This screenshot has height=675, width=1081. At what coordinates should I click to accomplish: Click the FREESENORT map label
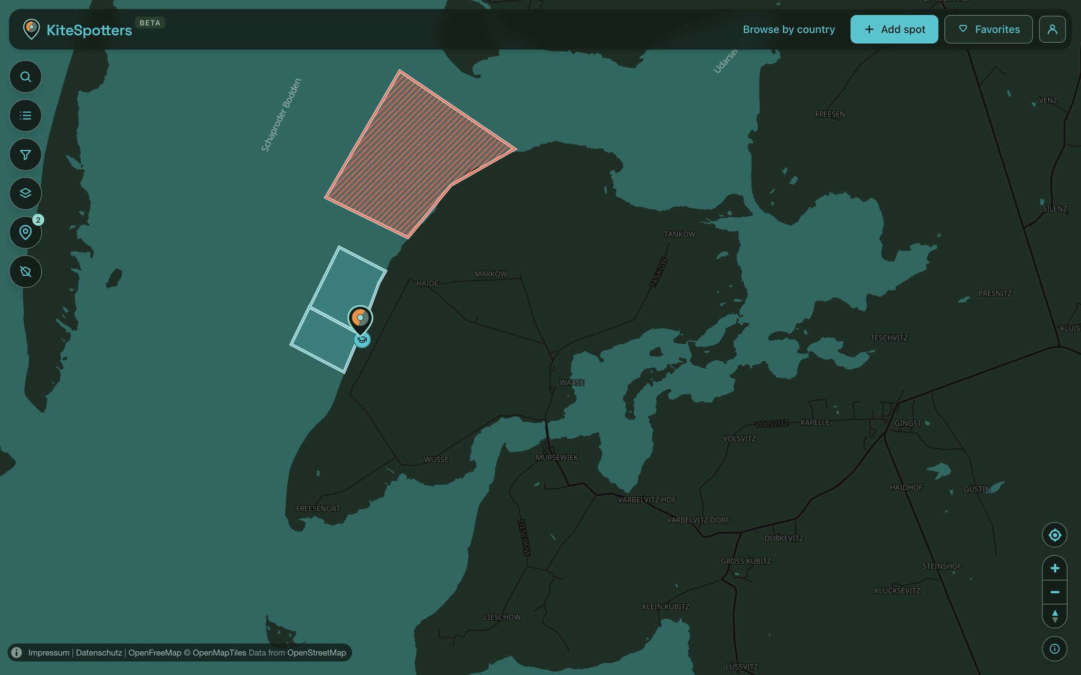coord(318,509)
